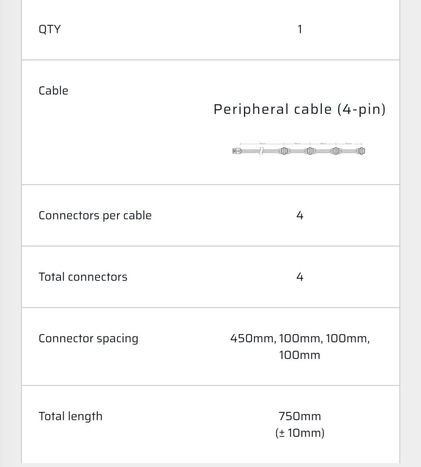Click the 'QTY' row label
421x467 pixels.
(x=50, y=29)
